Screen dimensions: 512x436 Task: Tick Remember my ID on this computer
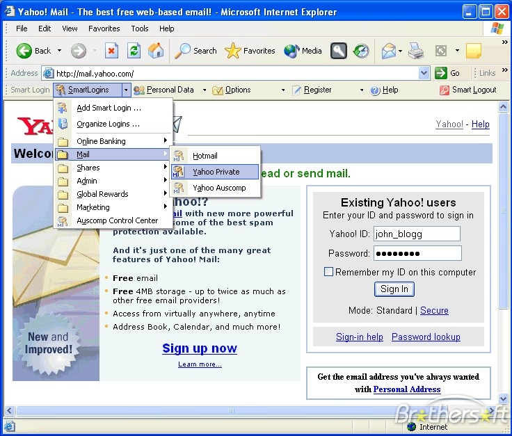(328, 271)
